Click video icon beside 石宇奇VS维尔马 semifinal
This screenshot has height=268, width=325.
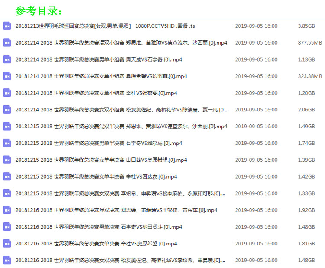(x=7, y=143)
